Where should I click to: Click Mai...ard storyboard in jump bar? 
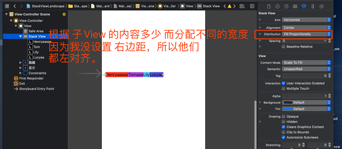100,6
